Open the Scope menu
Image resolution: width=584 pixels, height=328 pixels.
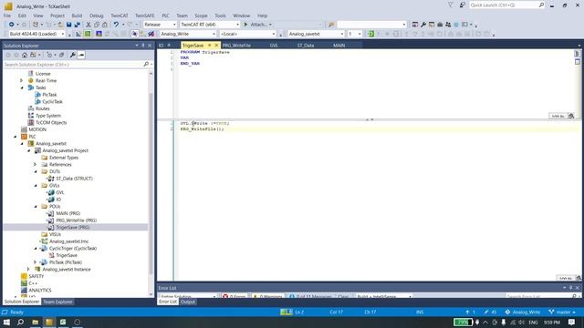click(201, 15)
